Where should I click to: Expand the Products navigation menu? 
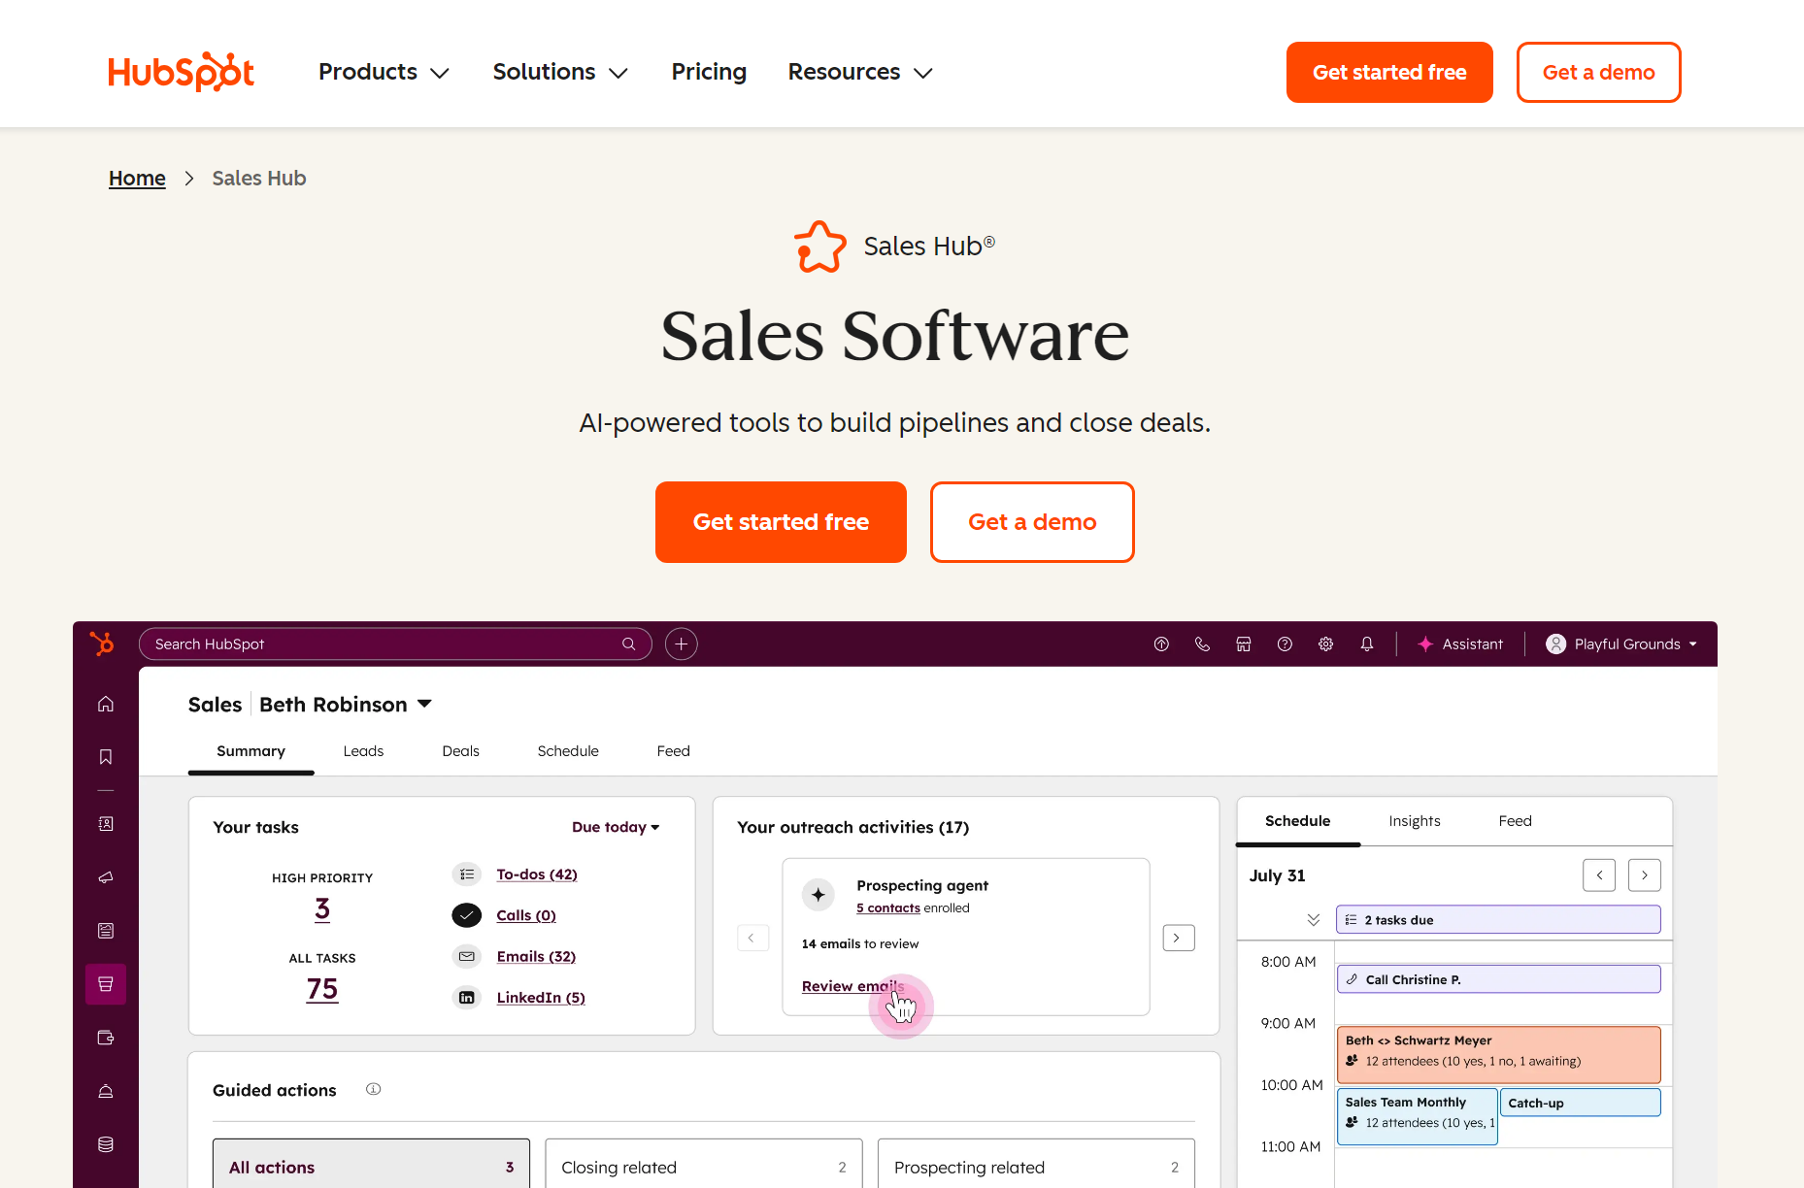[x=384, y=72]
